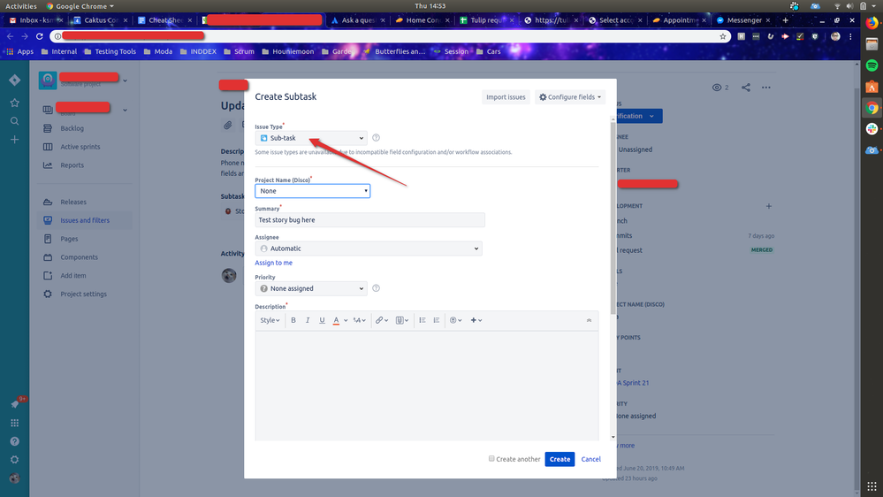Click the plus icon next to Development section
The height and width of the screenshot is (497, 883).
[769, 206]
